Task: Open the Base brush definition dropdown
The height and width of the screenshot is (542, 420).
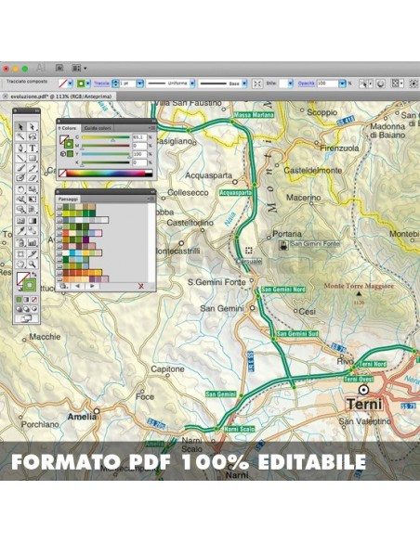Action: (244, 84)
